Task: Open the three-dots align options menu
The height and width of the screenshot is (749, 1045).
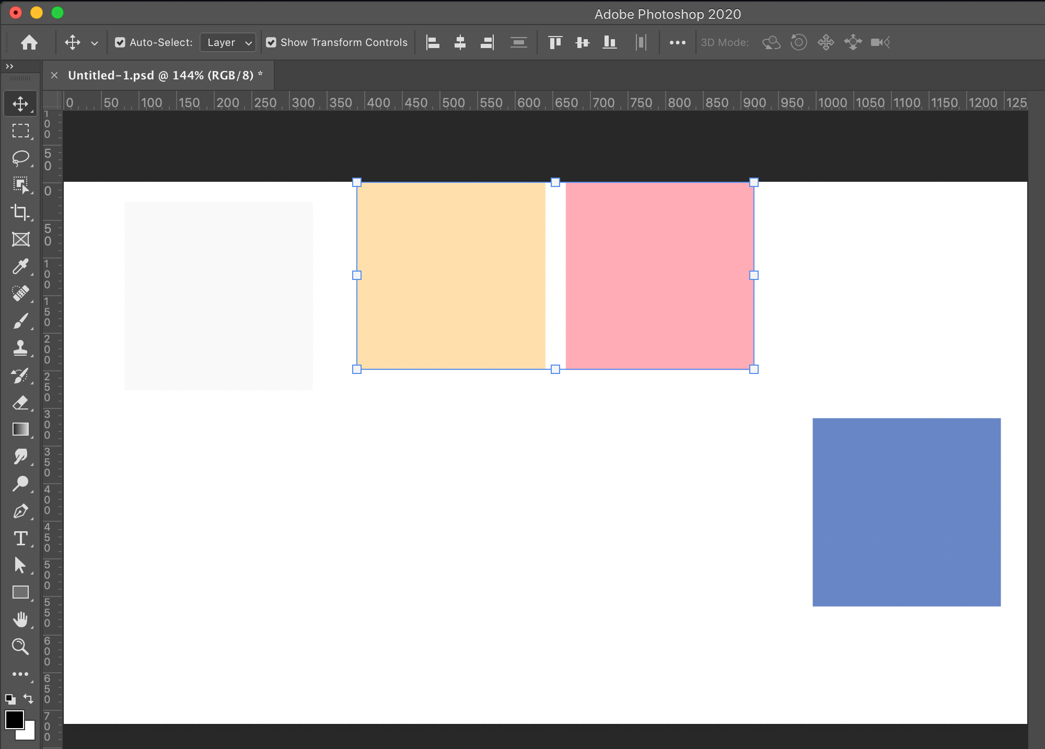Action: point(677,43)
